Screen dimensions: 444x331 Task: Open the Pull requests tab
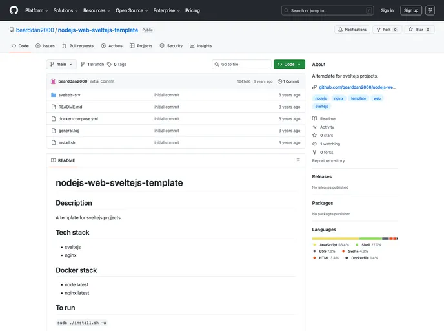click(79, 46)
